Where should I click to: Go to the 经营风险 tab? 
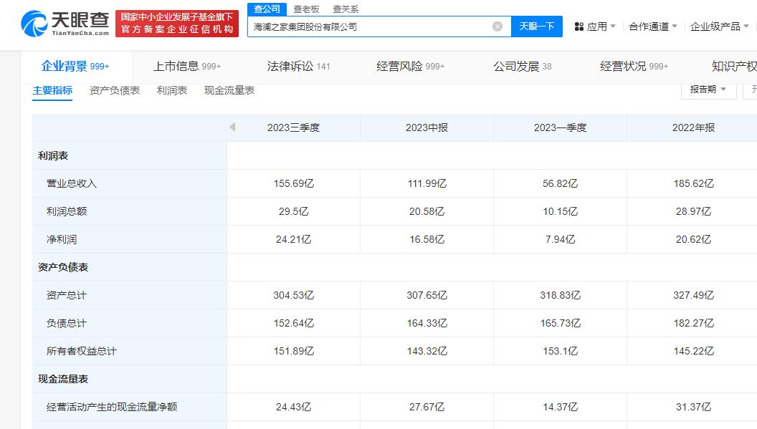pos(410,66)
